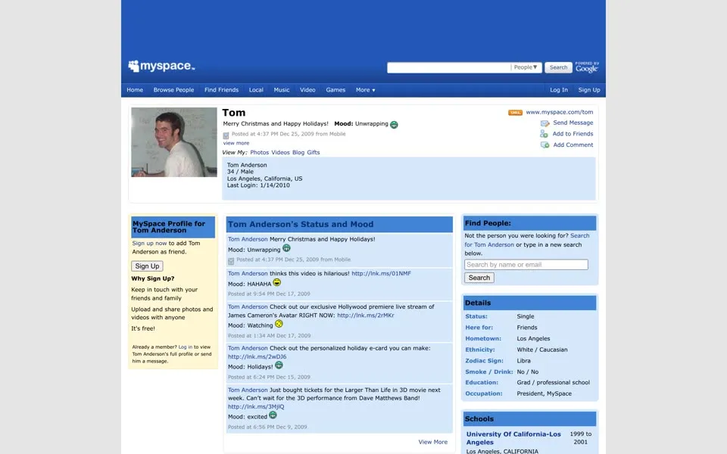Click the Send Message envelope icon

pos(544,123)
